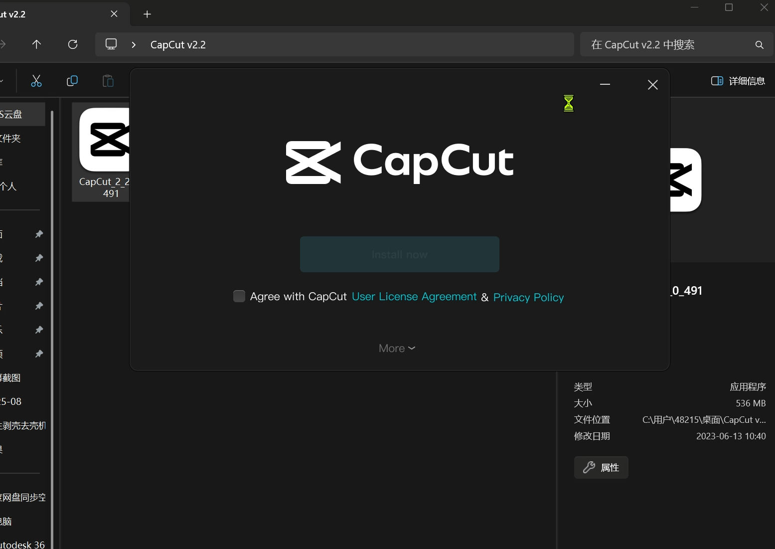The image size is (775, 549).
Task: Open the Autodesk 36 item in sidebar
Action: [x=22, y=545]
